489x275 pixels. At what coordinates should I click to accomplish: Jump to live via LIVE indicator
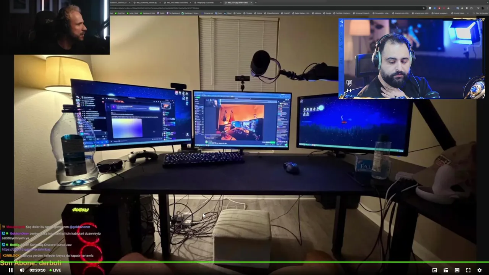coord(55,270)
